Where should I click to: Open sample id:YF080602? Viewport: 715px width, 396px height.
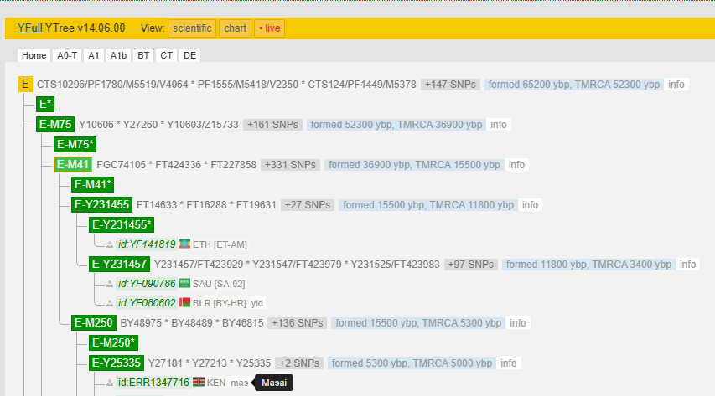tap(147, 303)
